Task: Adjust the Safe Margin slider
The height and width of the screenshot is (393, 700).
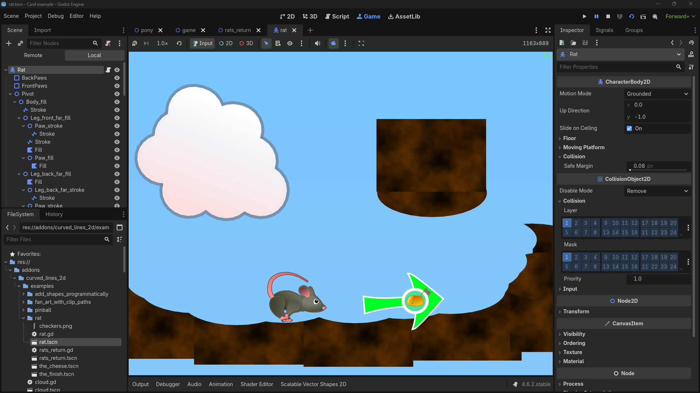Action: click(658, 170)
